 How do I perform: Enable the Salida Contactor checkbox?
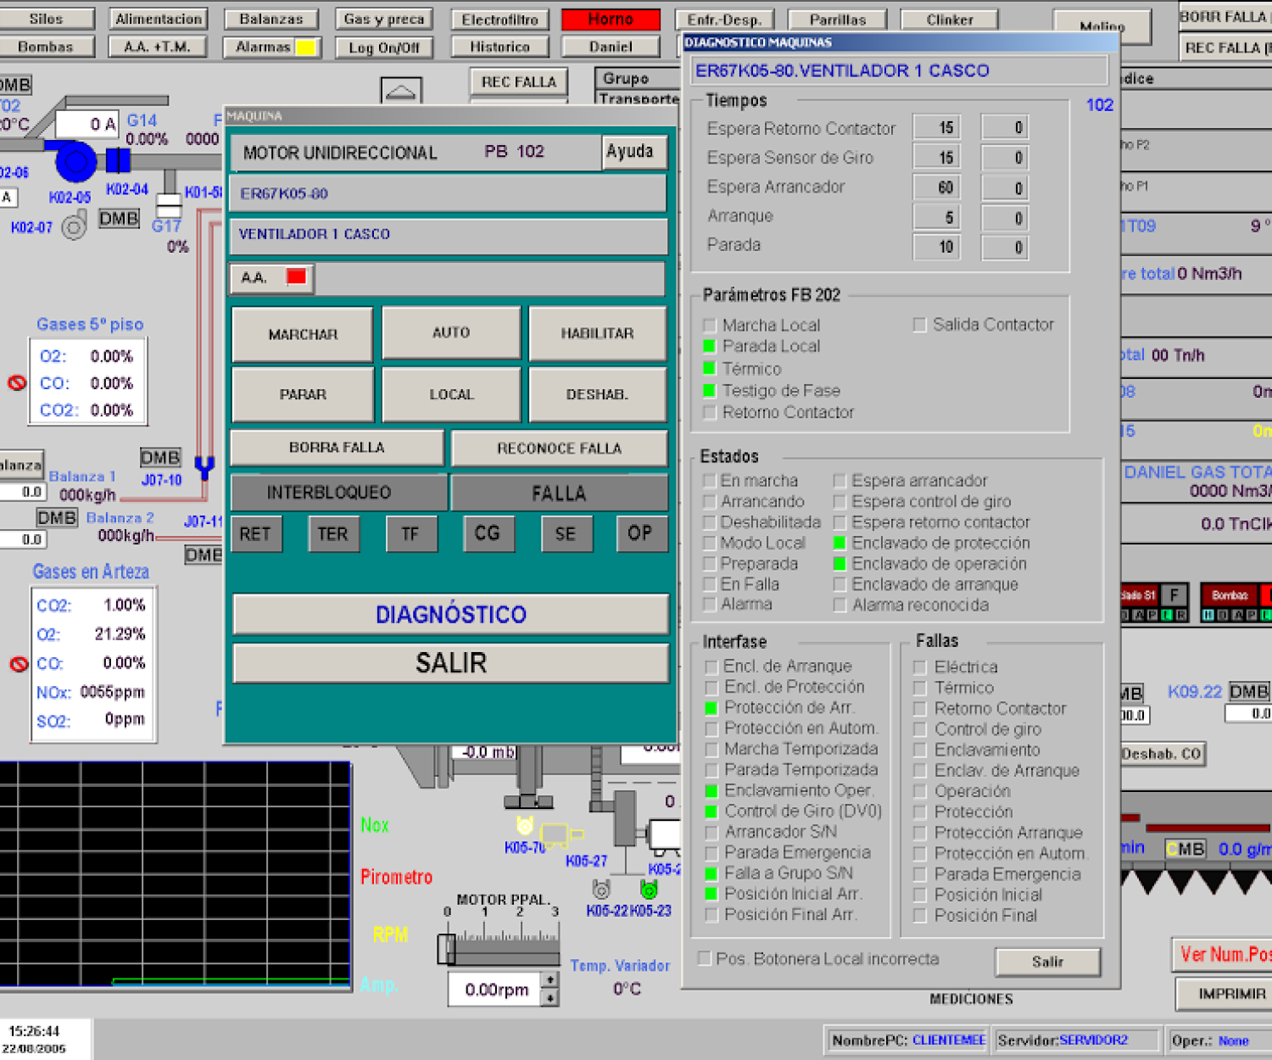[x=920, y=325]
